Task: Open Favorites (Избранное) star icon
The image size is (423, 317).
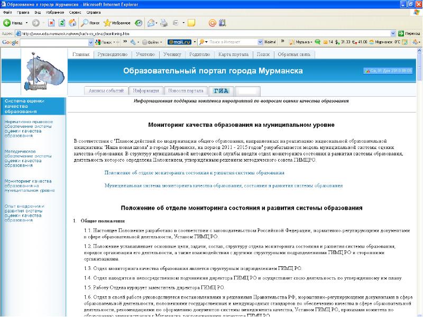Action: tap(107, 23)
